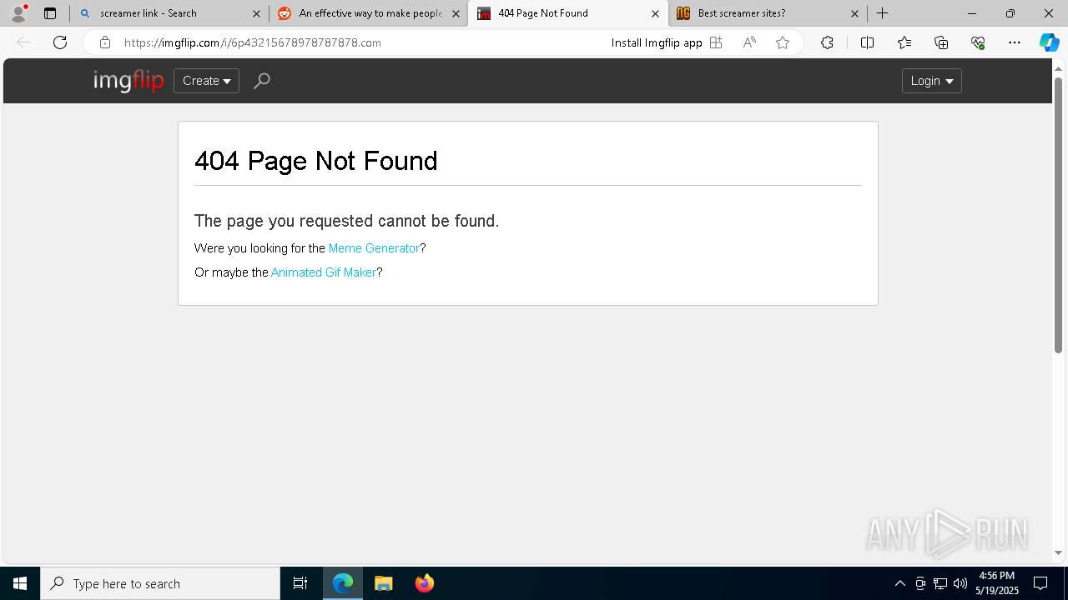Click the taskbar clock showing 4:56 PM

click(x=997, y=583)
